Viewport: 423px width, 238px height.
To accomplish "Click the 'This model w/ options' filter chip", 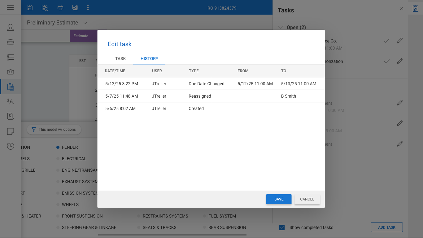I will click(x=54, y=130).
